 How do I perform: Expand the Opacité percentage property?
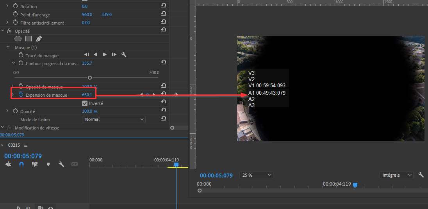(7, 111)
